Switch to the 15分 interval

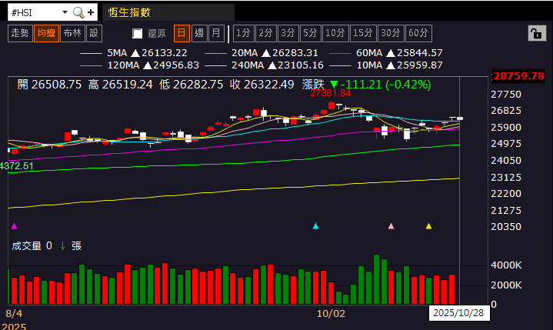click(363, 33)
